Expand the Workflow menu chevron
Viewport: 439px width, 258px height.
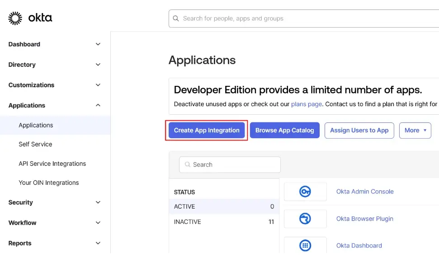tap(98, 223)
